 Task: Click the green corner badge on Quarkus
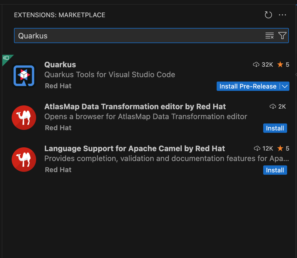coord(6,58)
